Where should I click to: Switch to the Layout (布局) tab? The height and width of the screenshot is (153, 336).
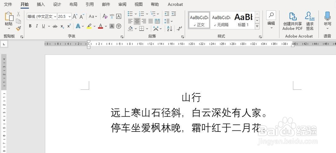[x=73, y=4]
